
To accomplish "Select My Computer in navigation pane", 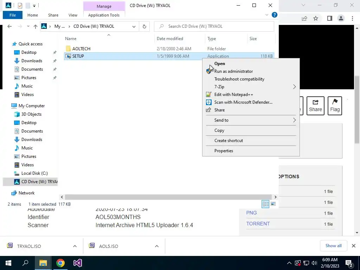I will tap(31, 106).
